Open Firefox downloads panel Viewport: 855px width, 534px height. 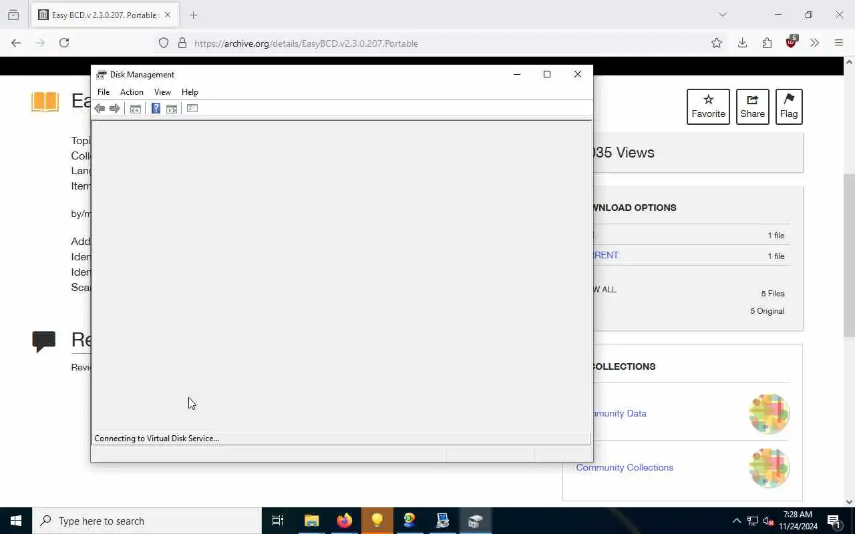(x=742, y=43)
